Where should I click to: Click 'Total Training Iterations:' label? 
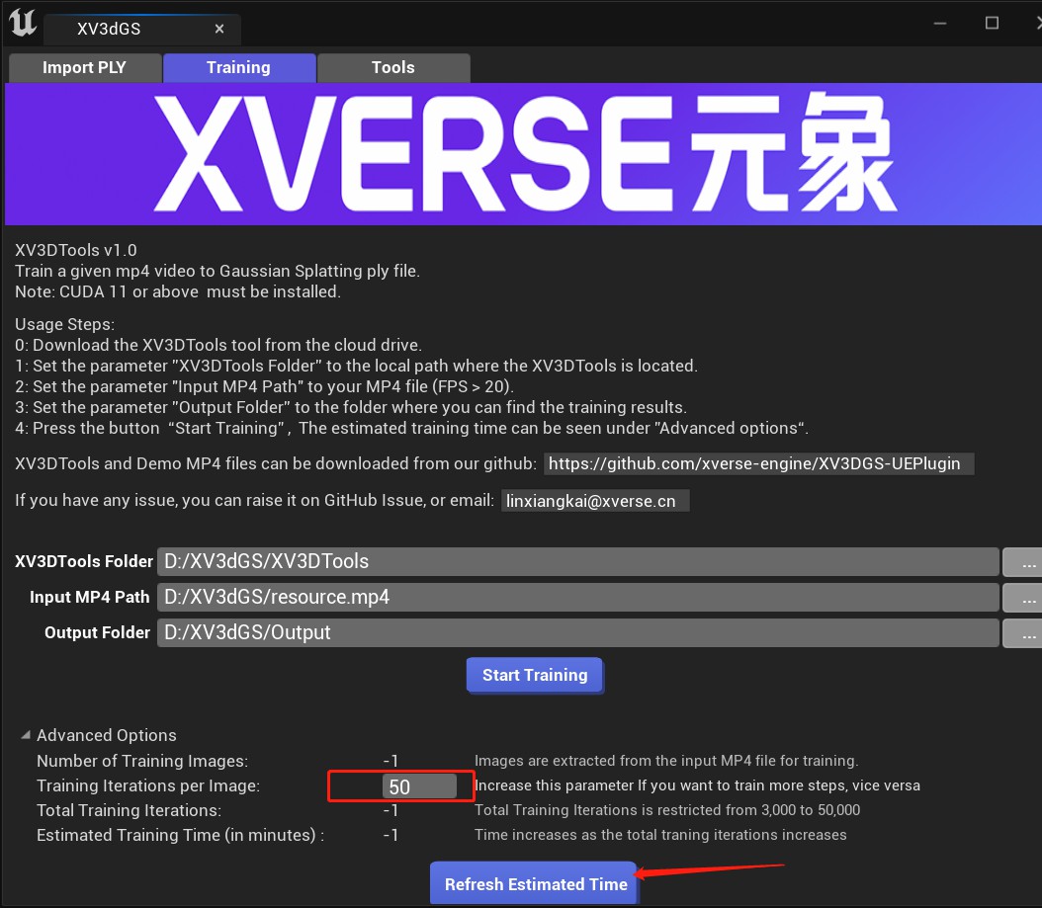[129, 810]
